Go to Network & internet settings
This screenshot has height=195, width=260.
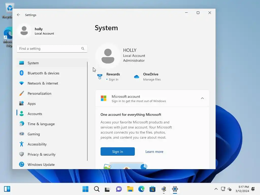point(52,83)
